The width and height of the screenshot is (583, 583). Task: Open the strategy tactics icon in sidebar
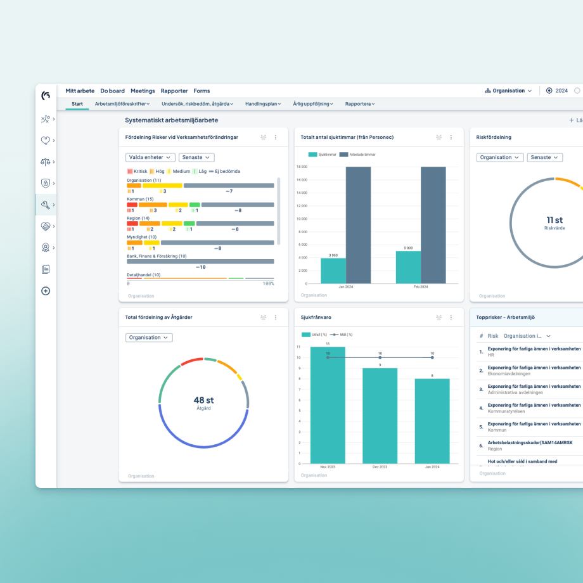pyautogui.click(x=45, y=119)
